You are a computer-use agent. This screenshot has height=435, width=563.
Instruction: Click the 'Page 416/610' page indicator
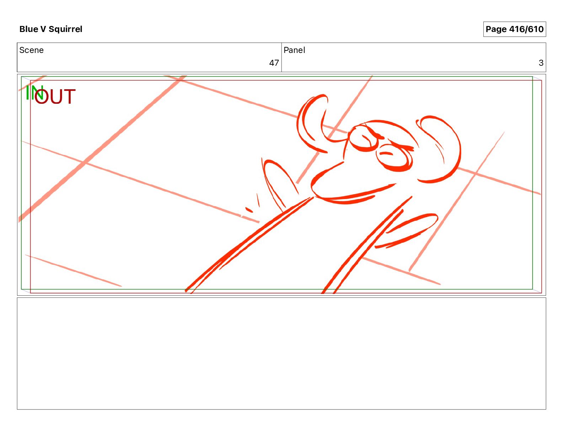514,29
